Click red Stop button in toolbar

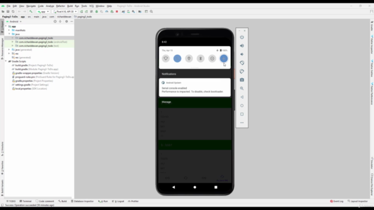[x=117, y=12]
